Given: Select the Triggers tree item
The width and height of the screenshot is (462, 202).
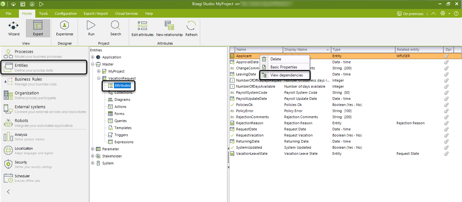Looking at the screenshot, I should click(121, 135).
